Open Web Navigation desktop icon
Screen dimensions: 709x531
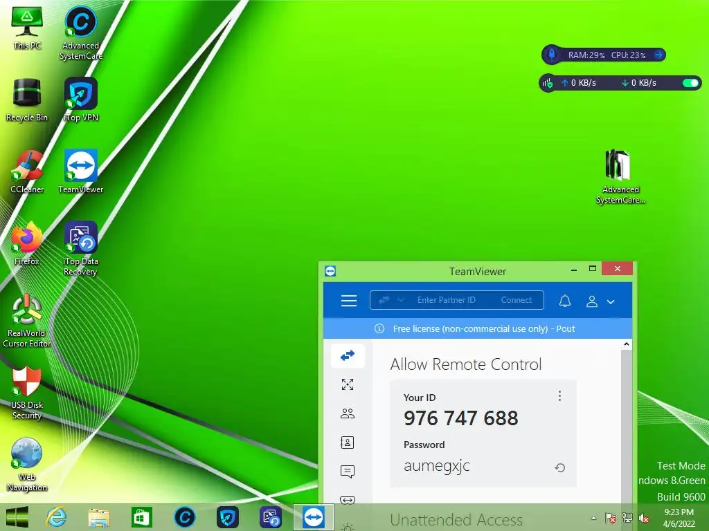click(27, 465)
